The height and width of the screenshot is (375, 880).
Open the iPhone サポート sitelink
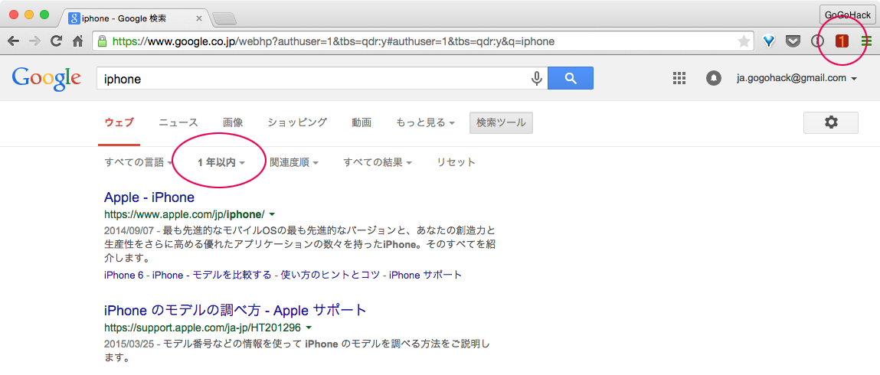(x=425, y=276)
